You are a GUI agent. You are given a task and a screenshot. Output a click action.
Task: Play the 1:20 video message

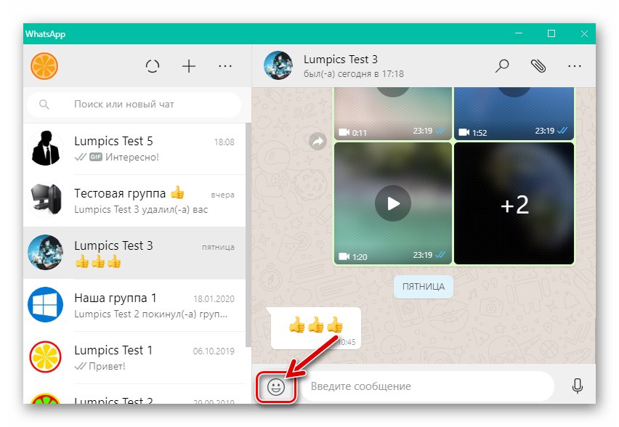393,203
